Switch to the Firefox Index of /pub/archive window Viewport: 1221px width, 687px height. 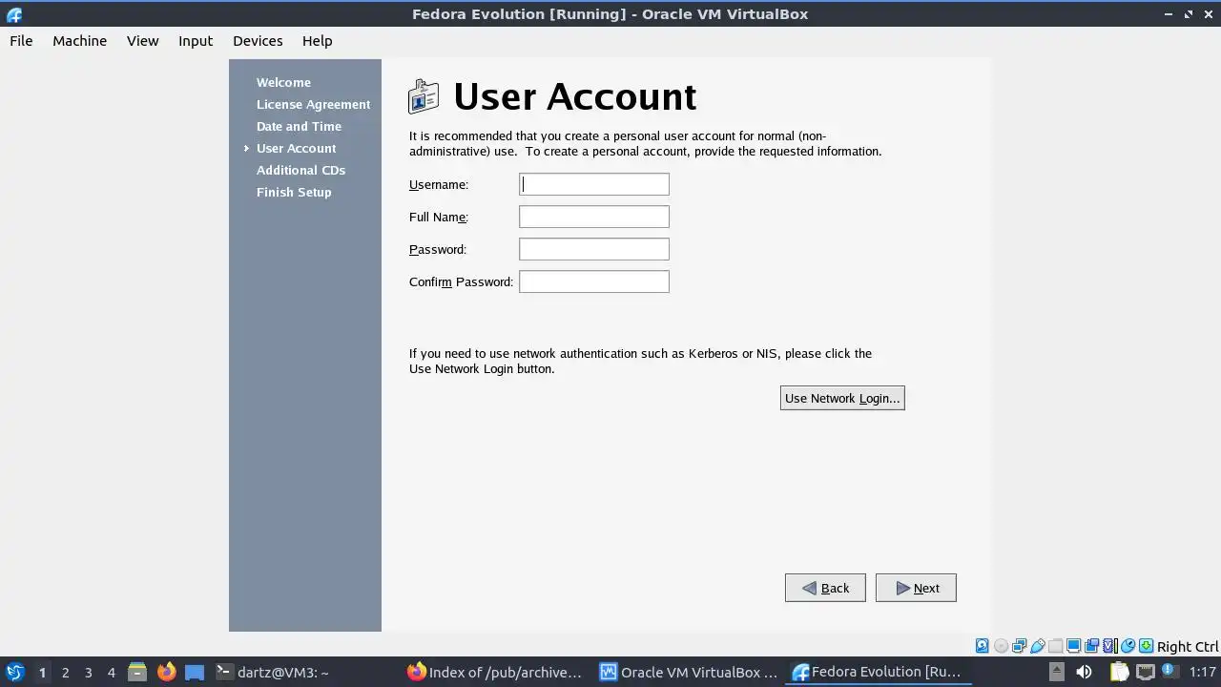point(496,672)
